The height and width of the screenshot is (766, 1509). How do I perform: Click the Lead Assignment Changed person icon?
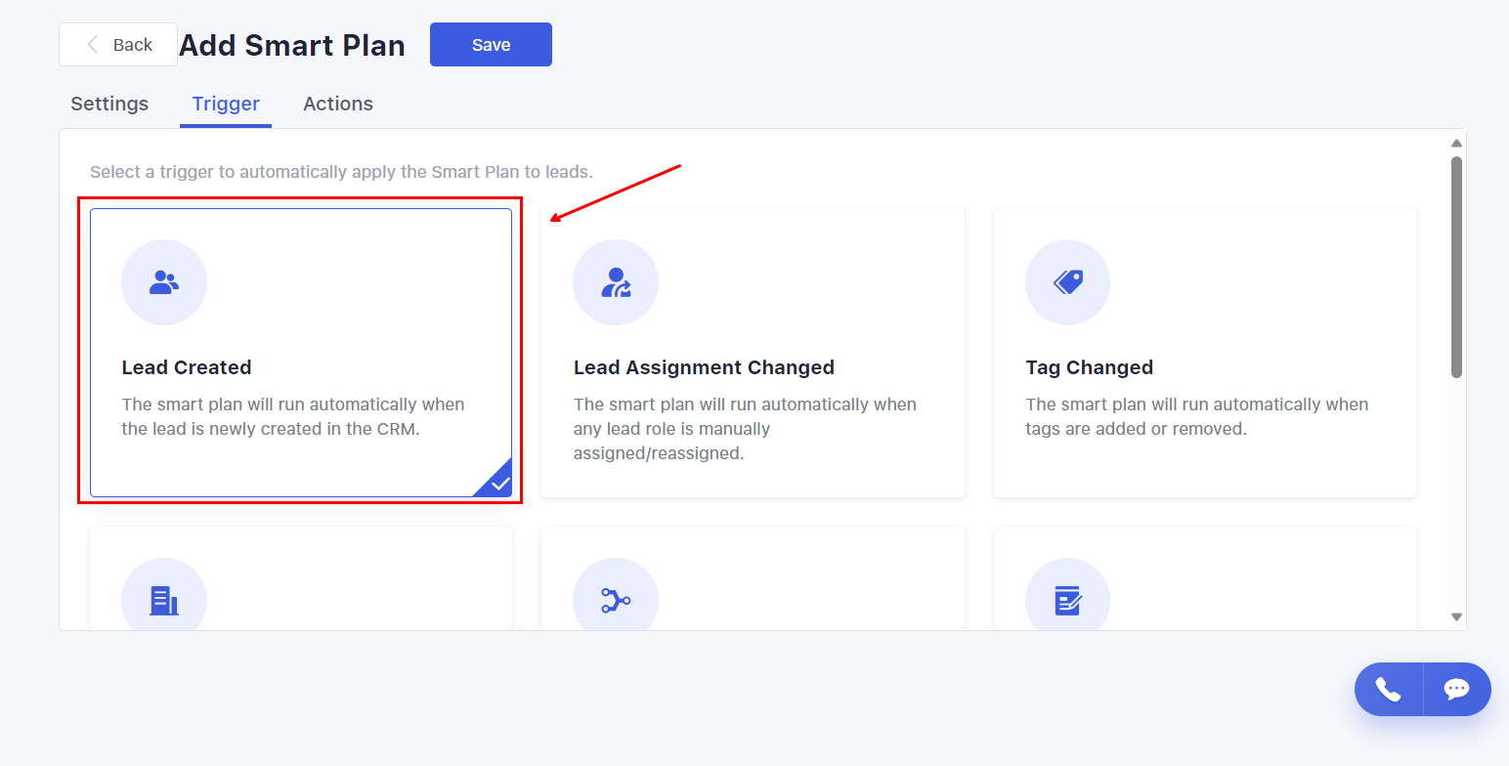[x=616, y=282]
